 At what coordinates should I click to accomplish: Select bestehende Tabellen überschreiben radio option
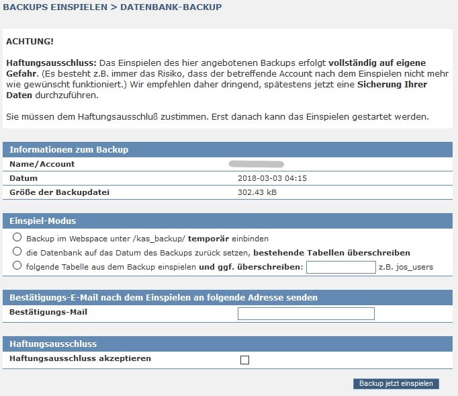(x=17, y=251)
